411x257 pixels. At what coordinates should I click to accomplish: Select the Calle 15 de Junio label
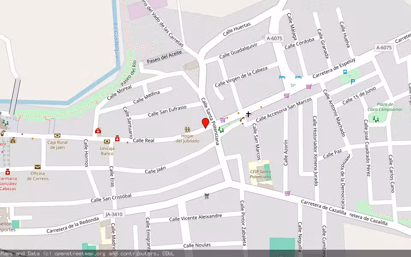359,96
